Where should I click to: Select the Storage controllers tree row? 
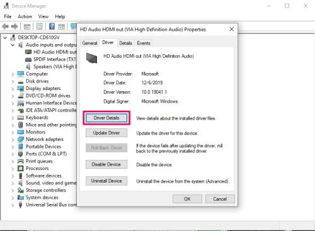tap(42, 190)
